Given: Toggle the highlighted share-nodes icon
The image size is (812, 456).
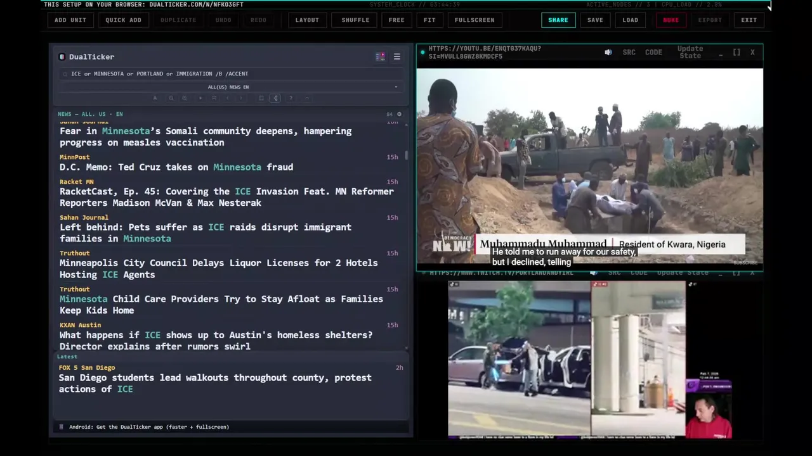Looking at the screenshot, I should click(x=275, y=98).
